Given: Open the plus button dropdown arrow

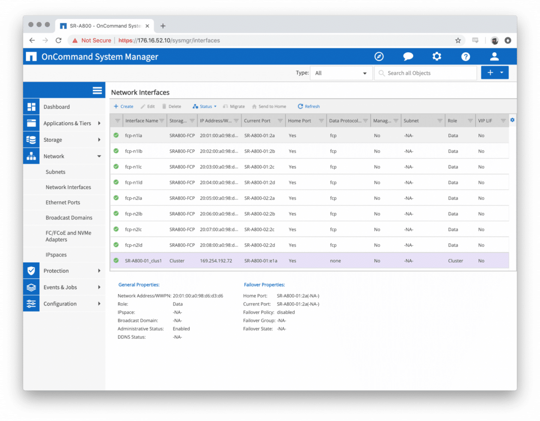Looking at the screenshot, I should 502,73.
